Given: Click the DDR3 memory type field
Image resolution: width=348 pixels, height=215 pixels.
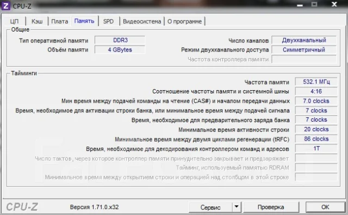Looking at the screenshot, I should point(120,40).
